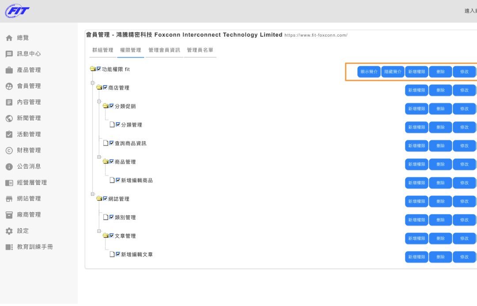477x306 pixels.
Task: Click file icon of 類別管理 node
Action: point(106,217)
